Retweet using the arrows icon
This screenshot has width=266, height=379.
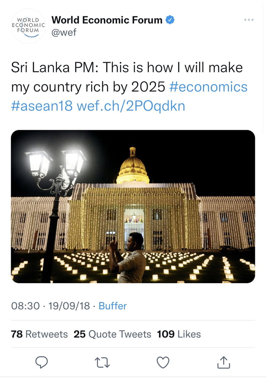(102, 362)
